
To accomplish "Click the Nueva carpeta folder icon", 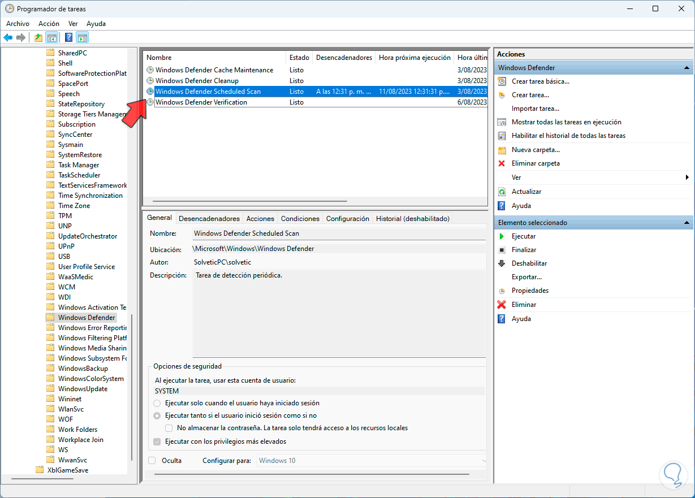I will click(502, 150).
